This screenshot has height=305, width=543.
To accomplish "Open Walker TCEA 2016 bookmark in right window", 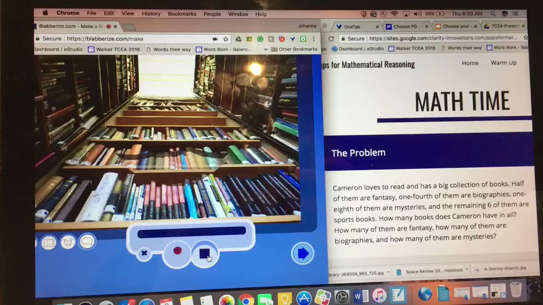I will pyautogui.click(x=411, y=48).
